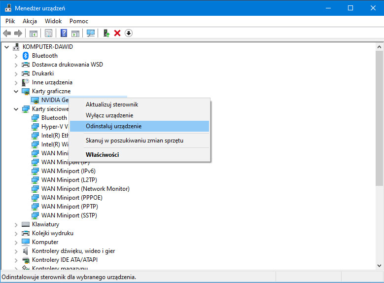Click the Kolejki wydruku icon

click(x=26, y=233)
